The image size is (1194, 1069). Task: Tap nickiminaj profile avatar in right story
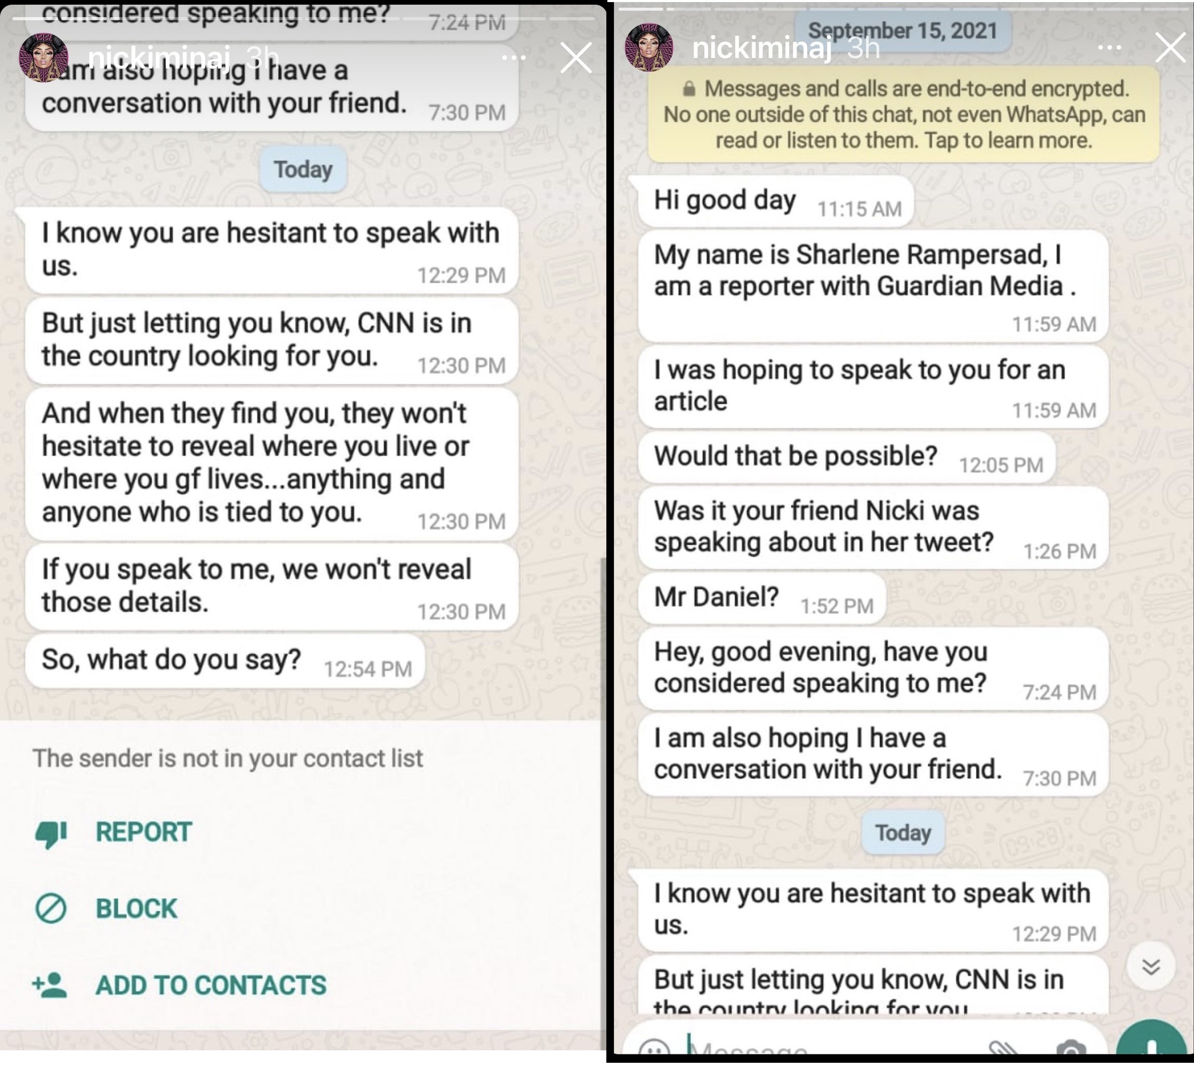[649, 47]
